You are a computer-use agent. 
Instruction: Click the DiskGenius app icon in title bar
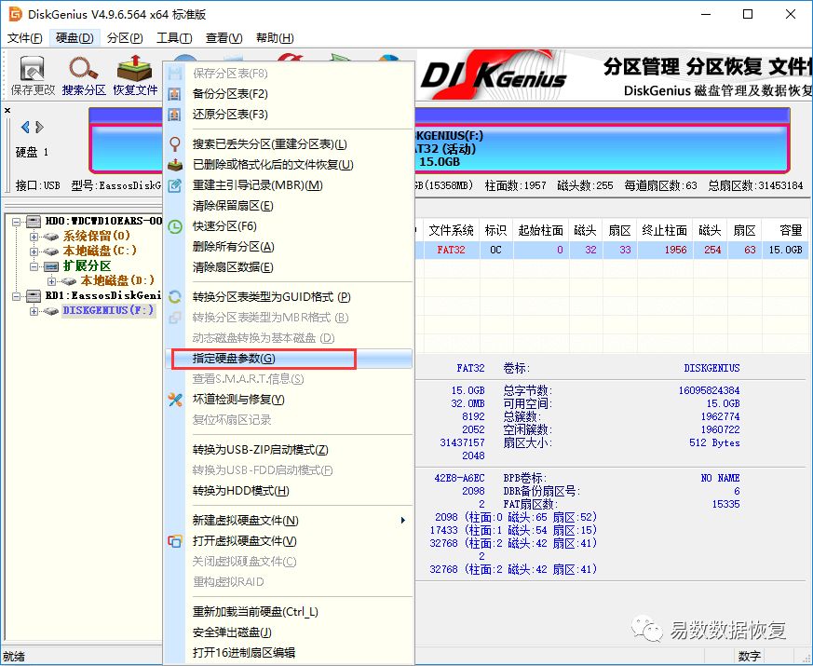pyautogui.click(x=16, y=14)
